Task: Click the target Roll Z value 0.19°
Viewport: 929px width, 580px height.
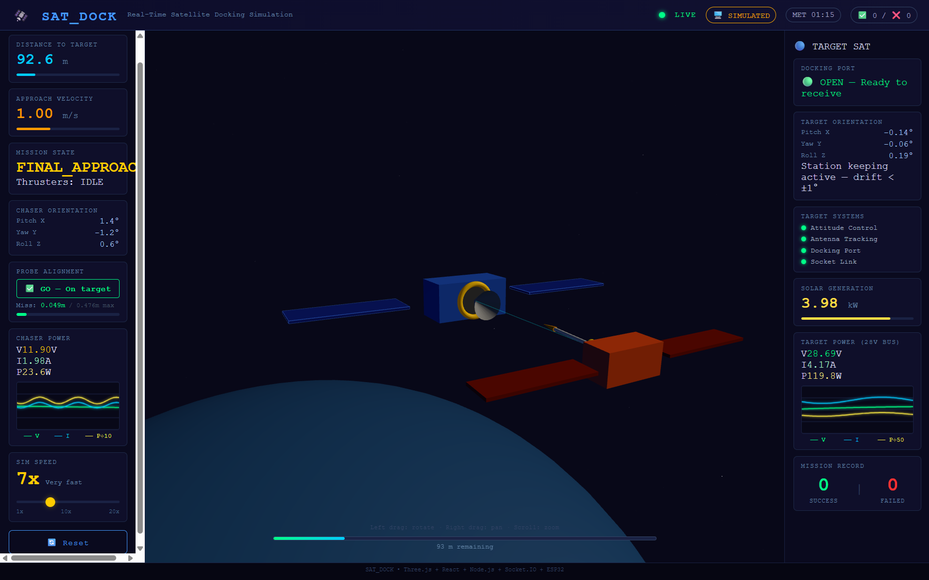Action: tap(901, 156)
